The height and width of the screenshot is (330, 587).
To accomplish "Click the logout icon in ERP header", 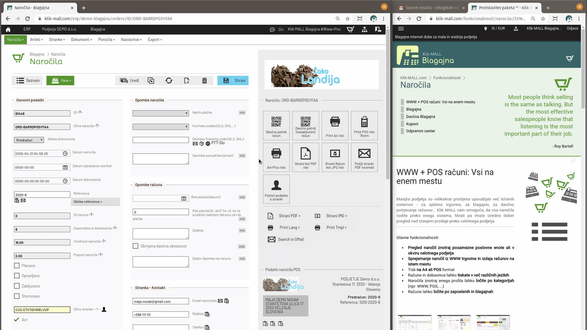I will click(x=378, y=29).
